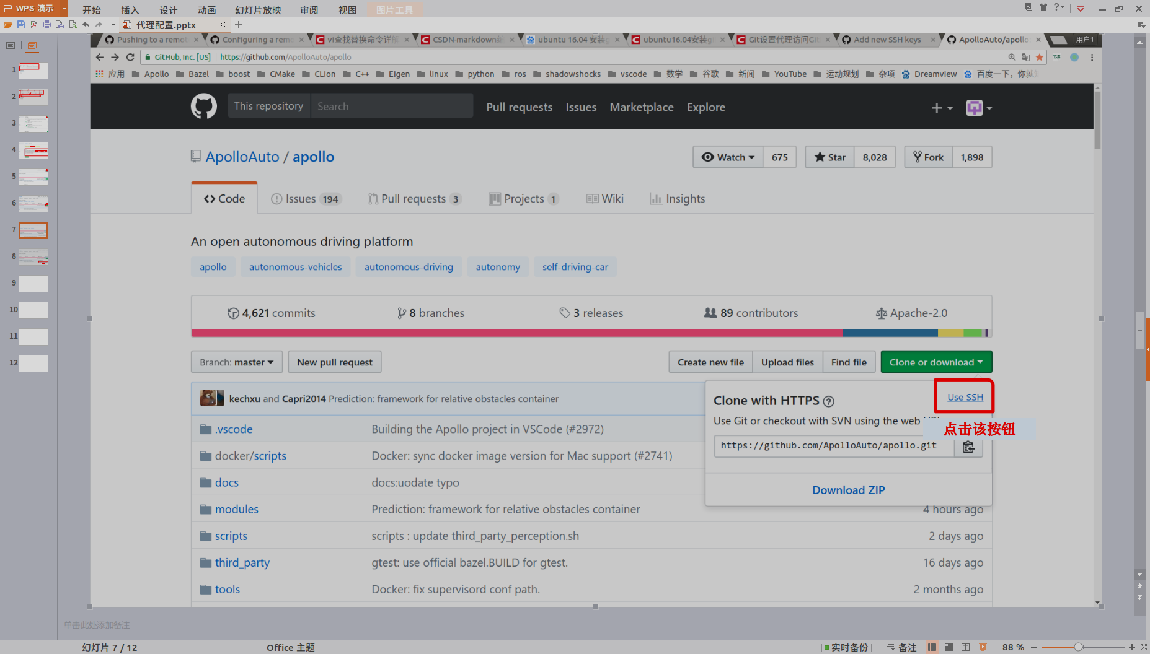Save the presentation with the floppy disk icon

[20, 25]
